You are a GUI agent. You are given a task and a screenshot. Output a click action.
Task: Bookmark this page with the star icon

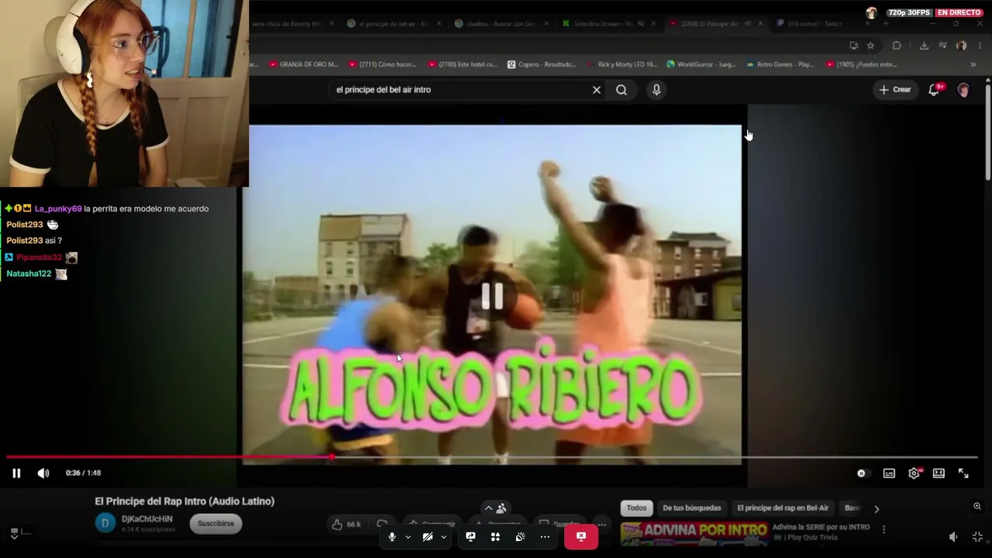pos(870,46)
